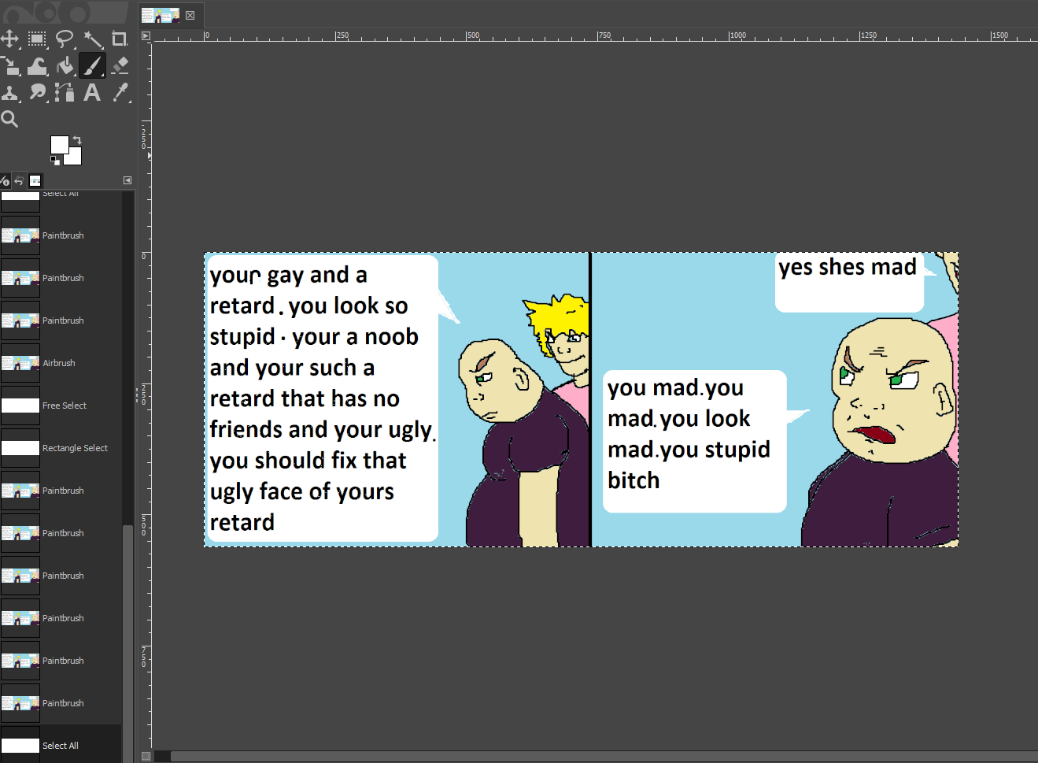Swap foreground and background colors
Screen dimensions: 1038x763
click(77, 140)
